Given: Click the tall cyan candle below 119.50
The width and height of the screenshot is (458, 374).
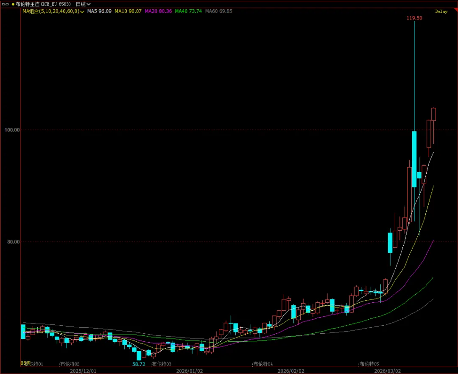Looking at the screenshot, I should click(x=414, y=159).
